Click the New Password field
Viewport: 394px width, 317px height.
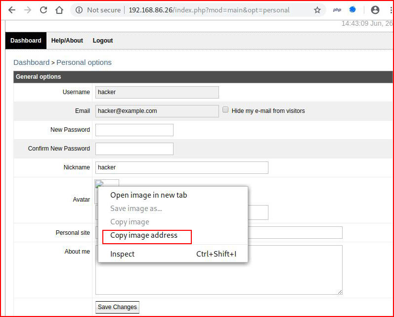[x=134, y=130]
